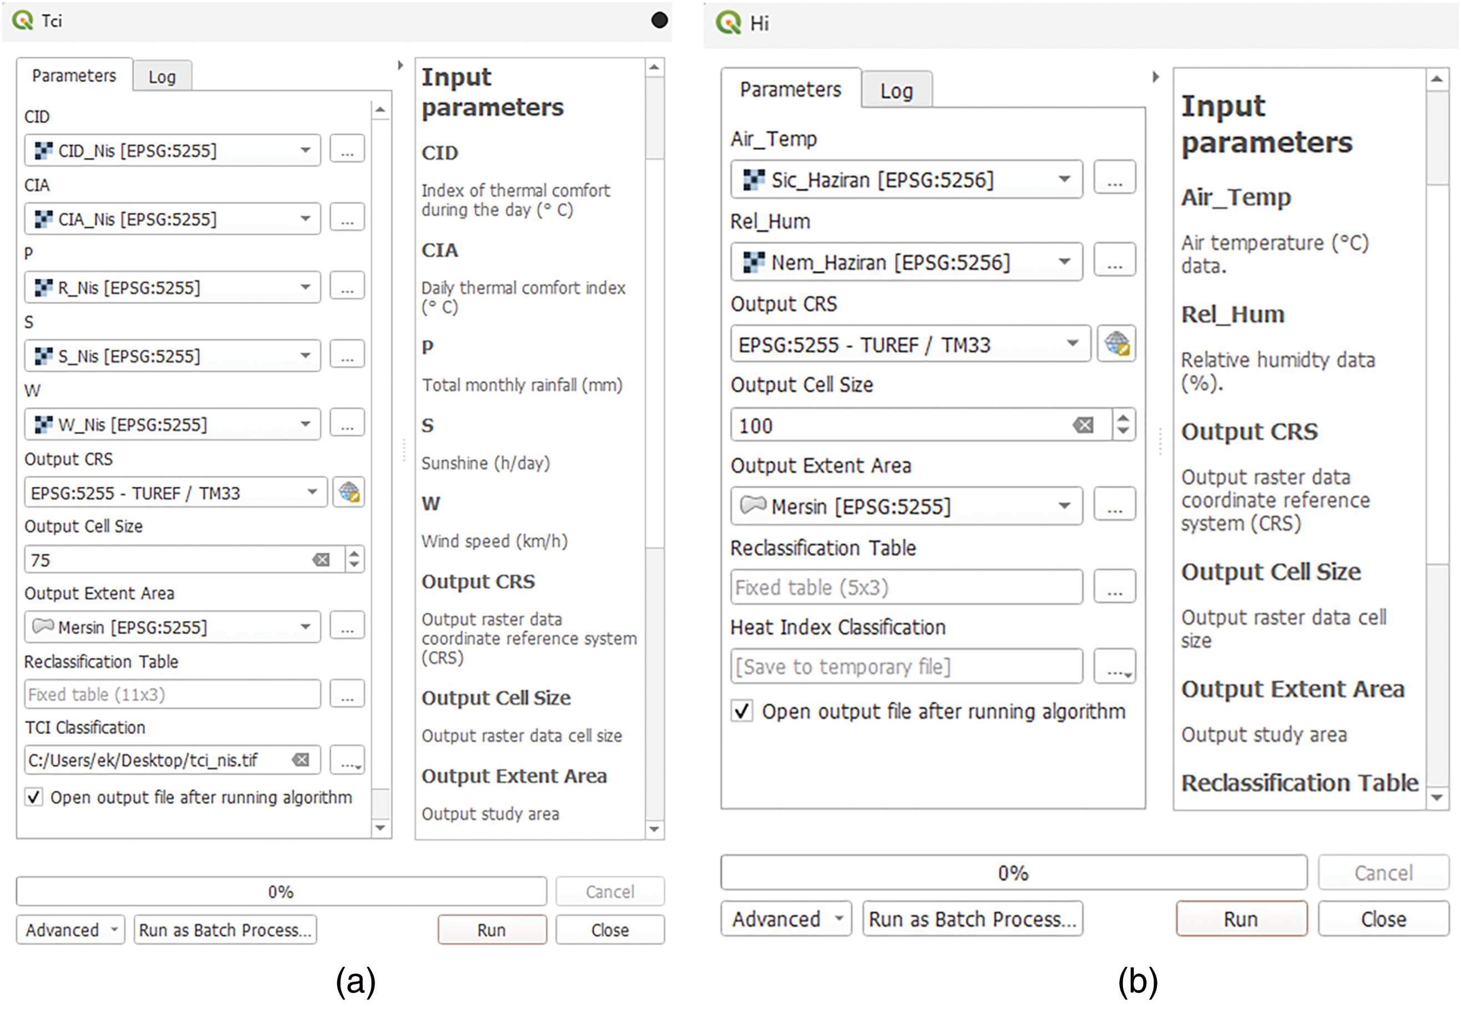
Task: Click the Heat Index Classification output field
Action: (906, 666)
